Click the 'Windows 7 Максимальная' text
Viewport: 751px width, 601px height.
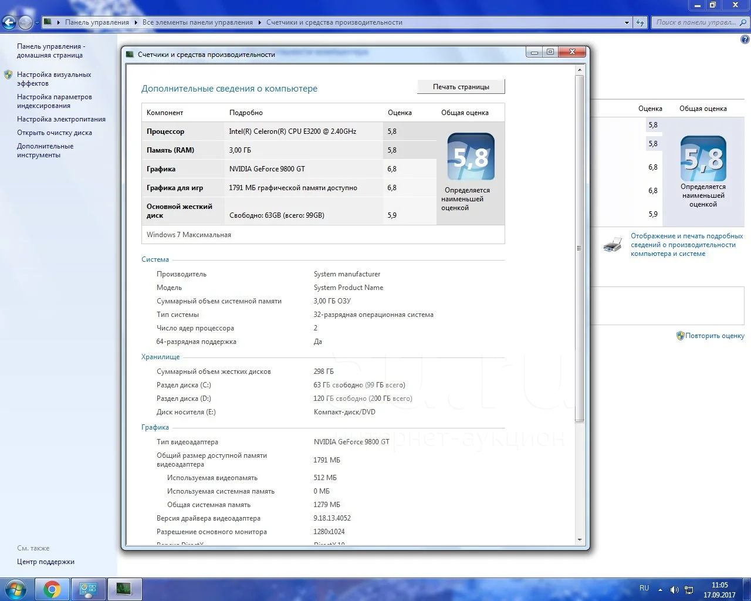pos(189,235)
